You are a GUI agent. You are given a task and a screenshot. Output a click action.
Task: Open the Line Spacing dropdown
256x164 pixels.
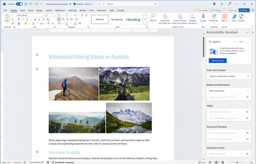click(x=77, y=19)
